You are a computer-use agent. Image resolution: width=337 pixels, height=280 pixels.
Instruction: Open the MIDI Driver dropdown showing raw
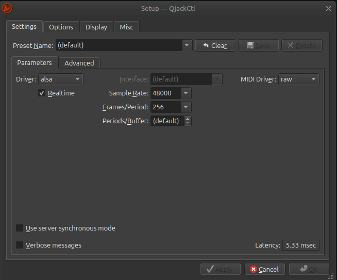pyautogui.click(x=298, y=79)
